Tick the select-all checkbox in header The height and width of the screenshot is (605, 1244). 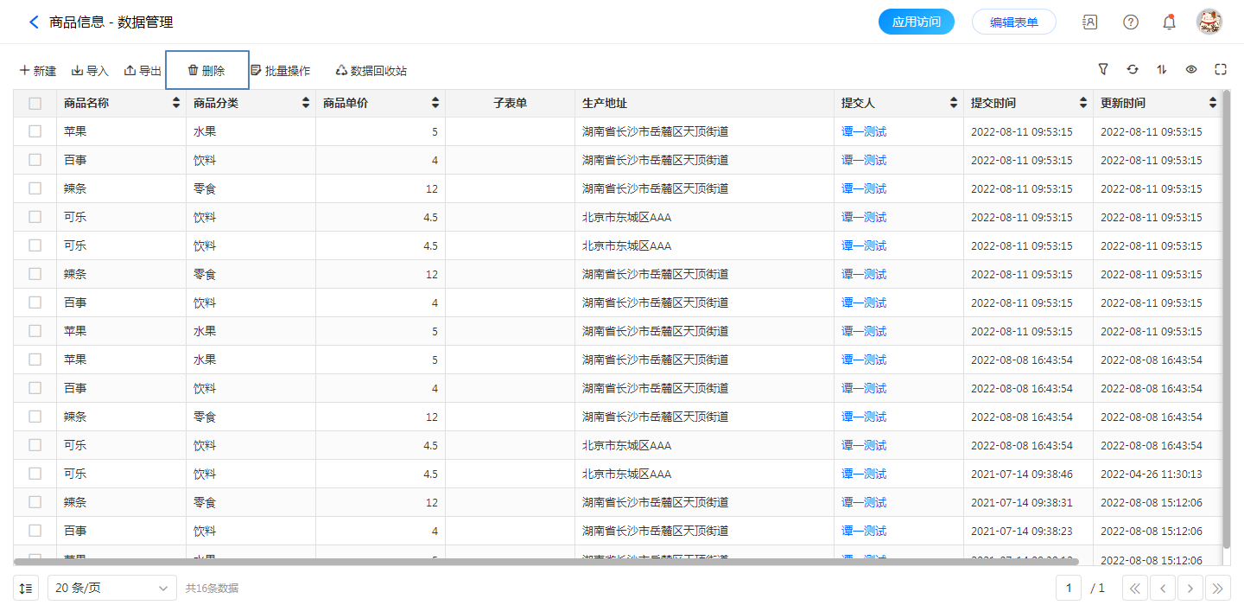click(35, 104)
